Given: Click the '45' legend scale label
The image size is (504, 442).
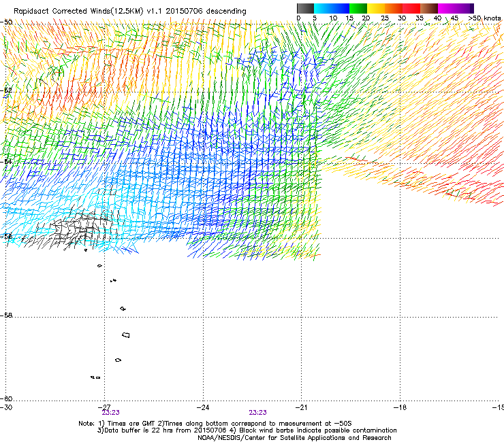Looking at the screenshot, I should (454, 18).
